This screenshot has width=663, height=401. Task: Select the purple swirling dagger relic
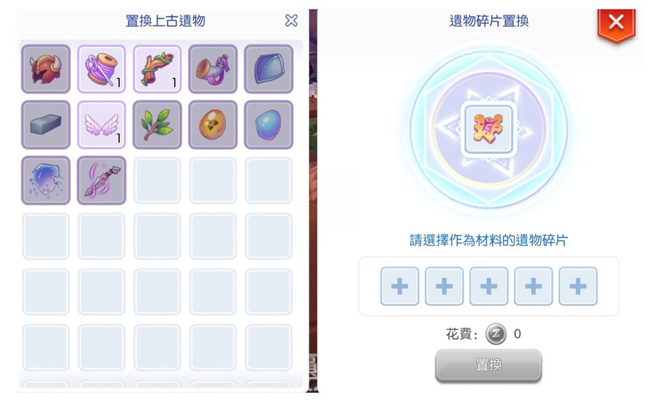pyautogui.click(x=102, y=180)
